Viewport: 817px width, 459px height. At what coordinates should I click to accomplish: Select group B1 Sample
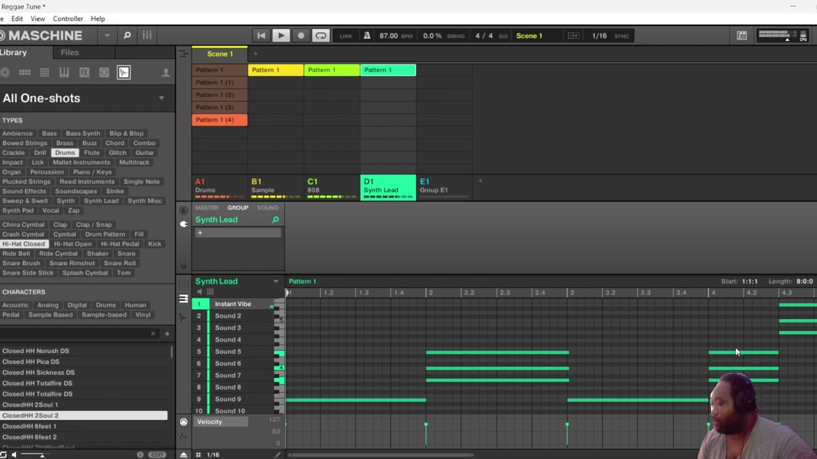pos(276,187)
